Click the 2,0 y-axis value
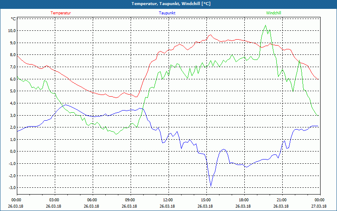The image size is (337, 211). [x=12, y=127]
